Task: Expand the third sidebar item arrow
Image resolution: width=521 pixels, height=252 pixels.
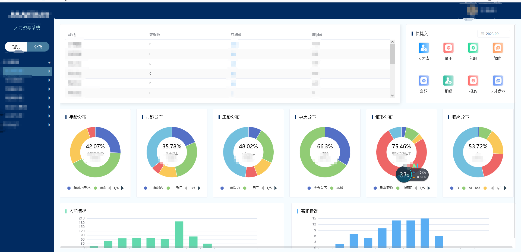Action: tap(49, 80)
